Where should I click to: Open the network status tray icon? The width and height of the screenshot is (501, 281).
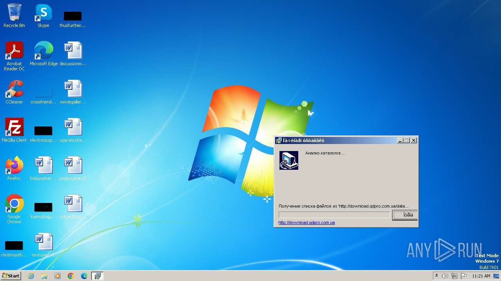click(x=454, y=276)
